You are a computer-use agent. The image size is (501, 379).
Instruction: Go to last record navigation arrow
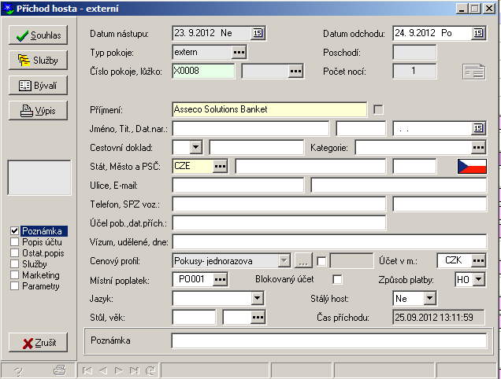pos(134,370)
